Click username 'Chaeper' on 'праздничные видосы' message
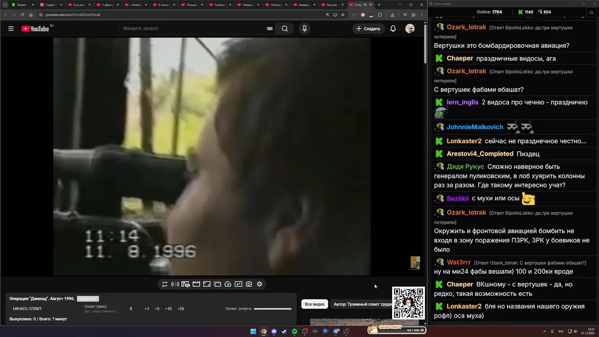Image resolution: width=599 pixels, height=337 pixels. tap(460, 59)
